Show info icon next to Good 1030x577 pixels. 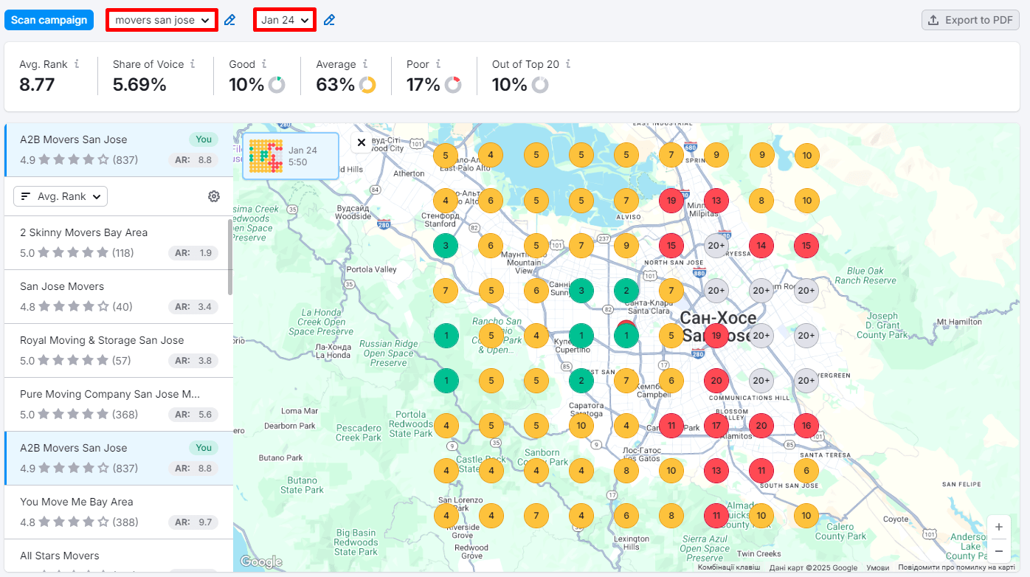(x=264, y=64)
